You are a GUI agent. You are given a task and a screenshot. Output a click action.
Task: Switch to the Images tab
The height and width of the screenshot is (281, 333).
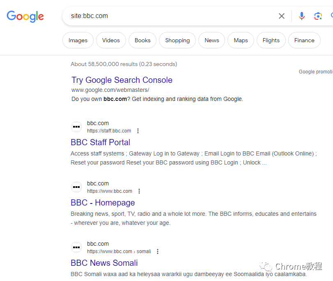78,40
